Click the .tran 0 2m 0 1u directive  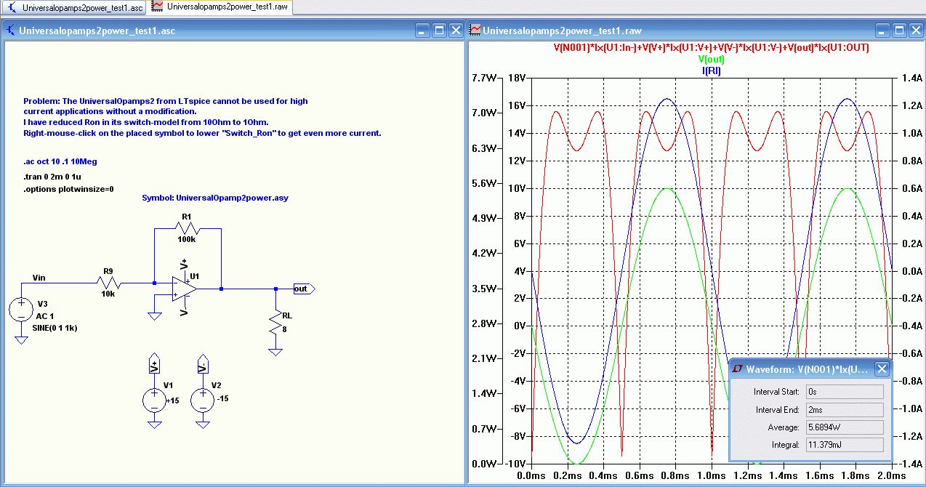click(x=54, y=177)
